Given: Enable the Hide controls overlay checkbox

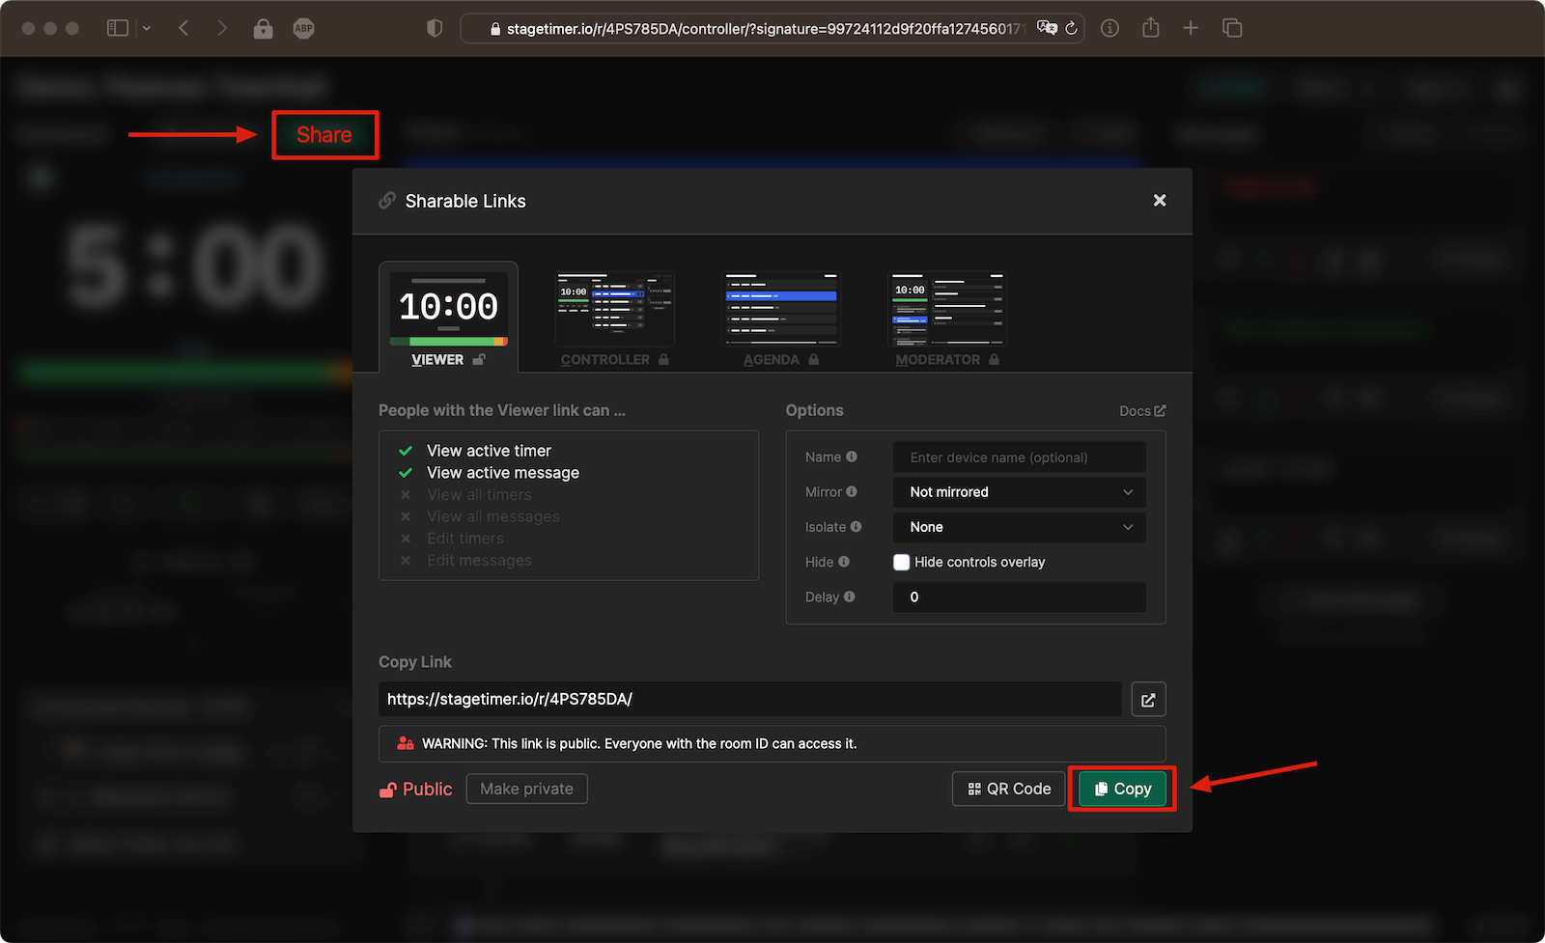Looking at the screenshot, I should coord(900,562).
